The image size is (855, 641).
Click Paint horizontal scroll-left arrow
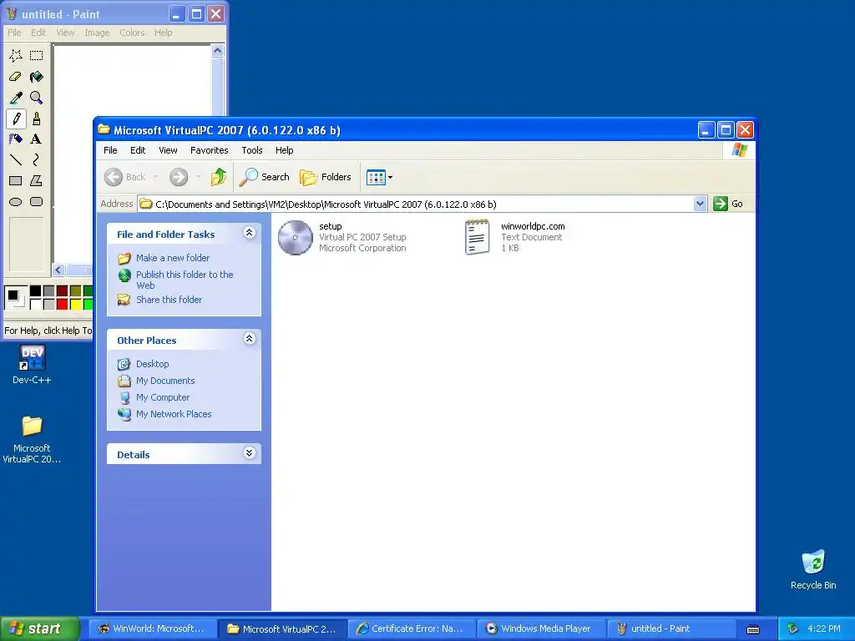pyautogui.click(x=58, y=270)
